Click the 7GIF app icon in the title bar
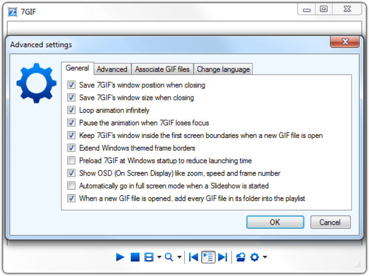 pos(12,12)
